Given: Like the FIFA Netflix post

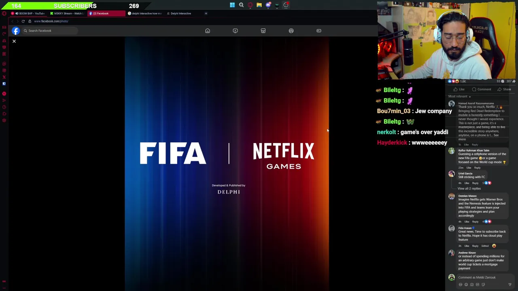Looking at the screenshot, I should tap(459, 89).
